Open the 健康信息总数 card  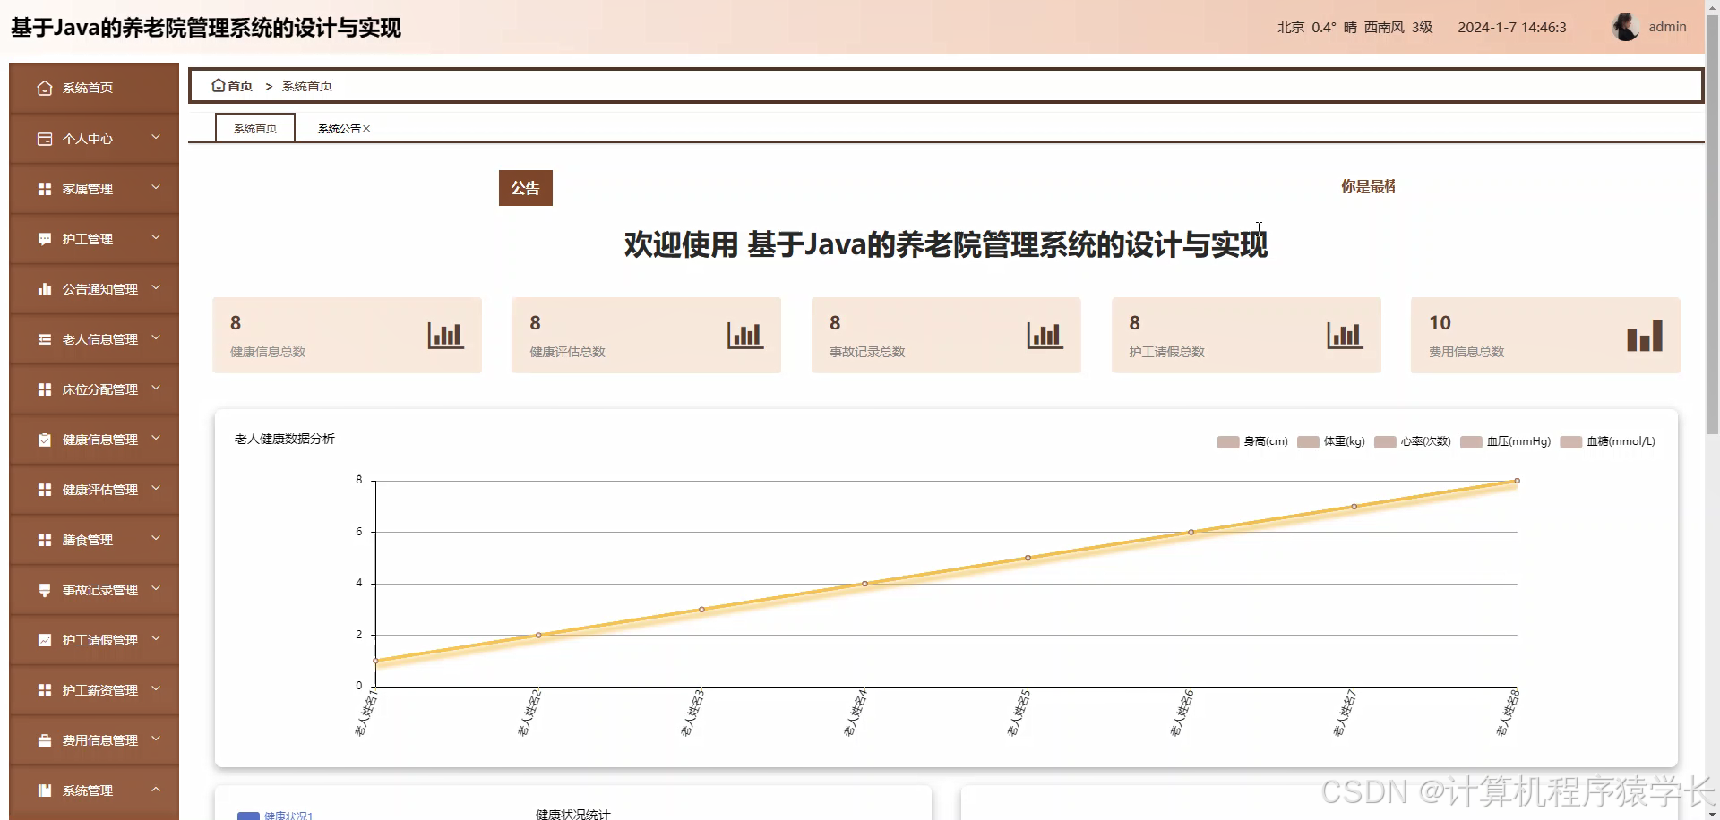click(x=348, y=335)
